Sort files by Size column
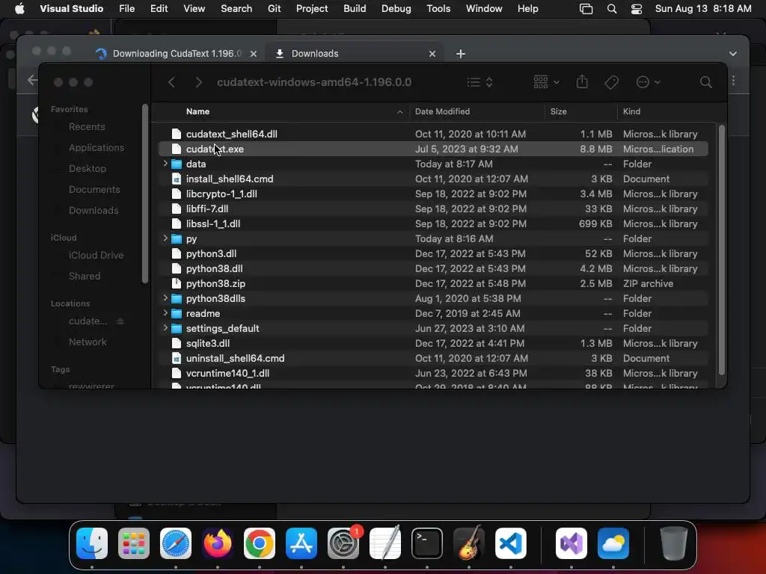Screen dimensions: 766x574 pos(580,112)
